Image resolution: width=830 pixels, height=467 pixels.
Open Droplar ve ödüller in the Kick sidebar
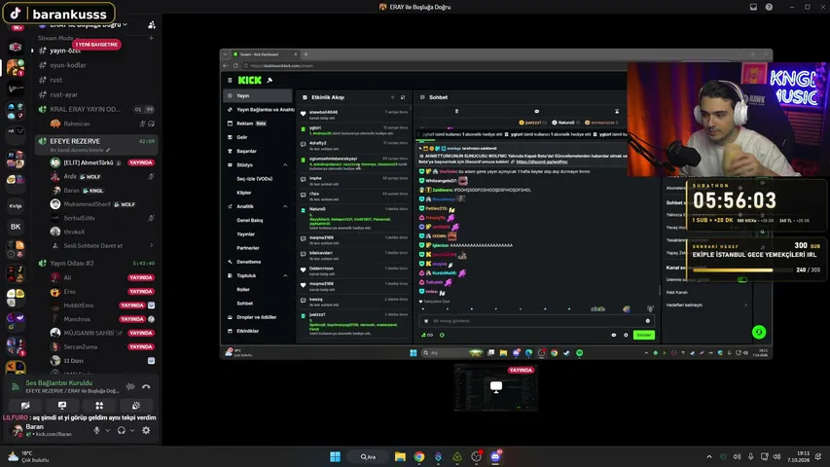(258, 317)
